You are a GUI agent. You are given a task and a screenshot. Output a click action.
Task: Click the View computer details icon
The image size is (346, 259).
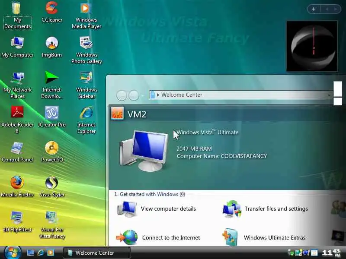pos(127,209)
